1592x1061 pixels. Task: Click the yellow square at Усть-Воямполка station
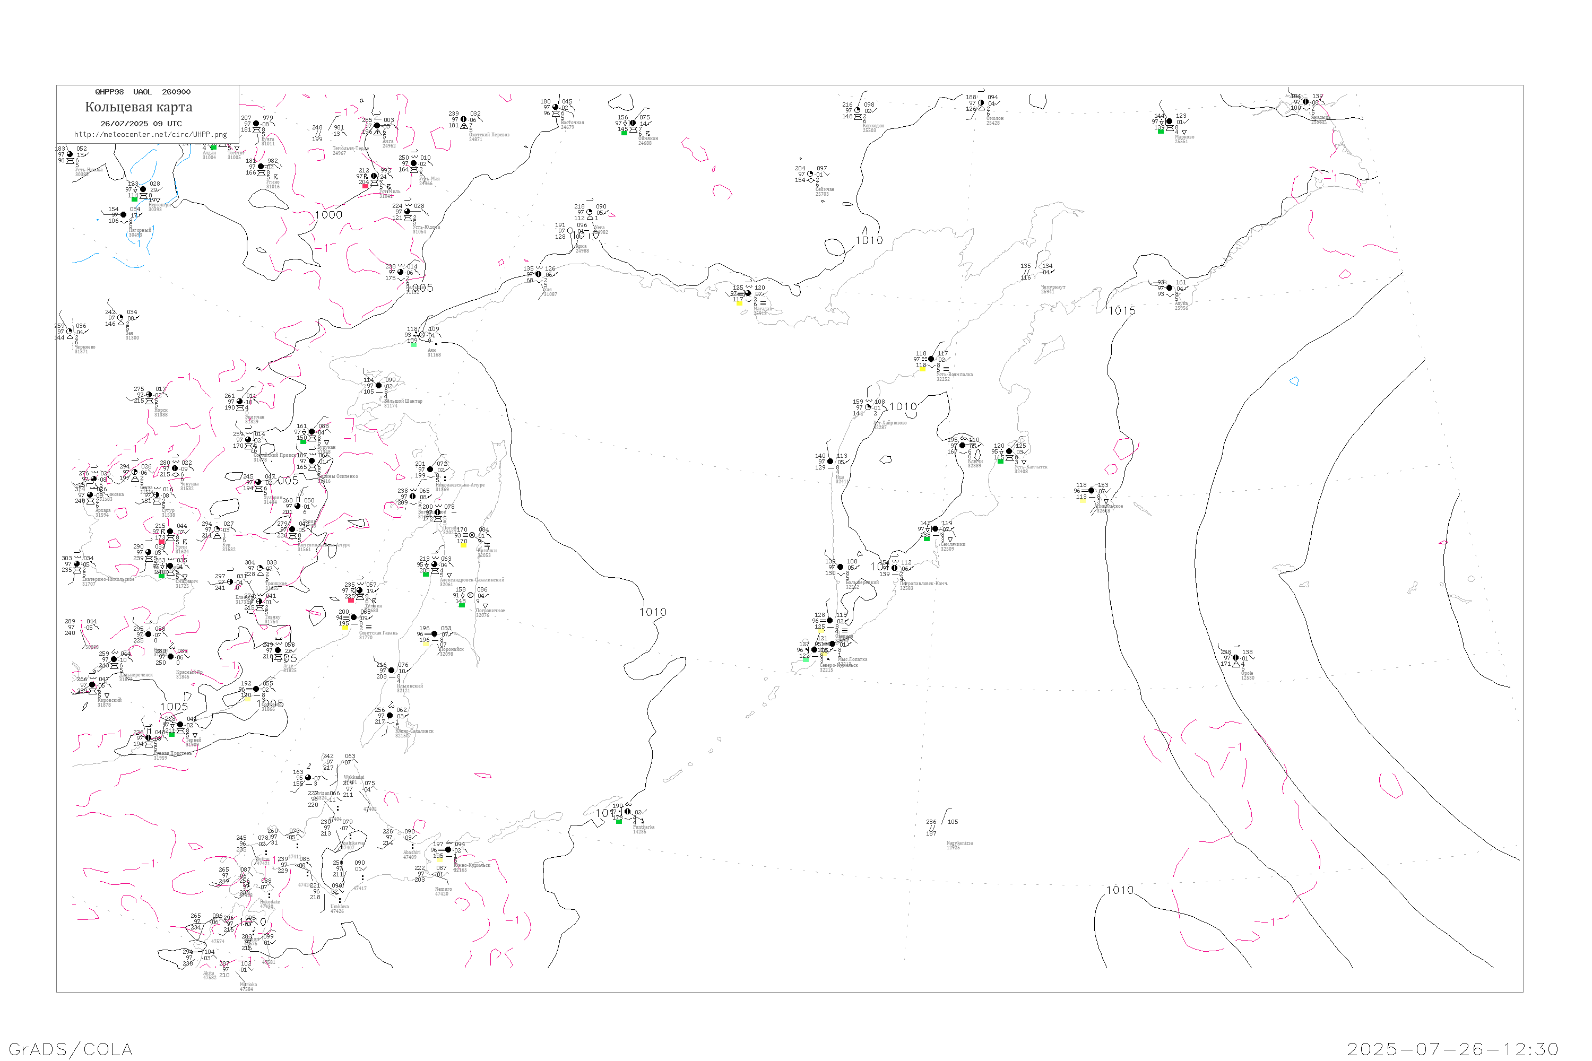(x=922, y=369)
